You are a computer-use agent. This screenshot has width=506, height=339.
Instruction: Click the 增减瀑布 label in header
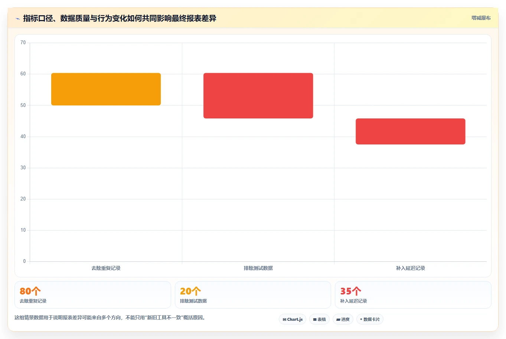481,18
